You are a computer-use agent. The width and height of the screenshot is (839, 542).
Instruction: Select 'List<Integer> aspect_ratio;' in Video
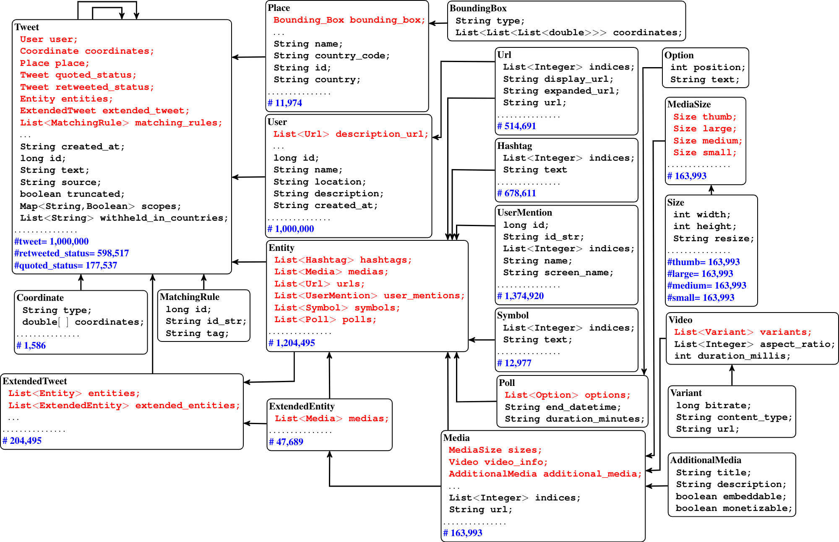[x=754, y=344]
